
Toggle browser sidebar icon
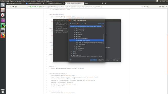coord(163,7)
